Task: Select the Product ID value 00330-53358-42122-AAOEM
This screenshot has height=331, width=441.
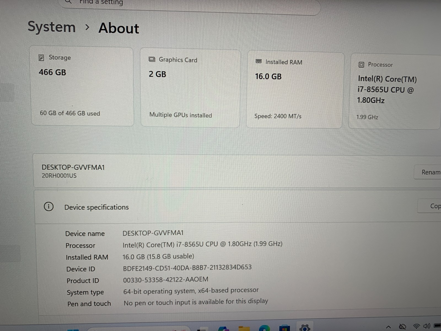Action: [x=166, y=280]
